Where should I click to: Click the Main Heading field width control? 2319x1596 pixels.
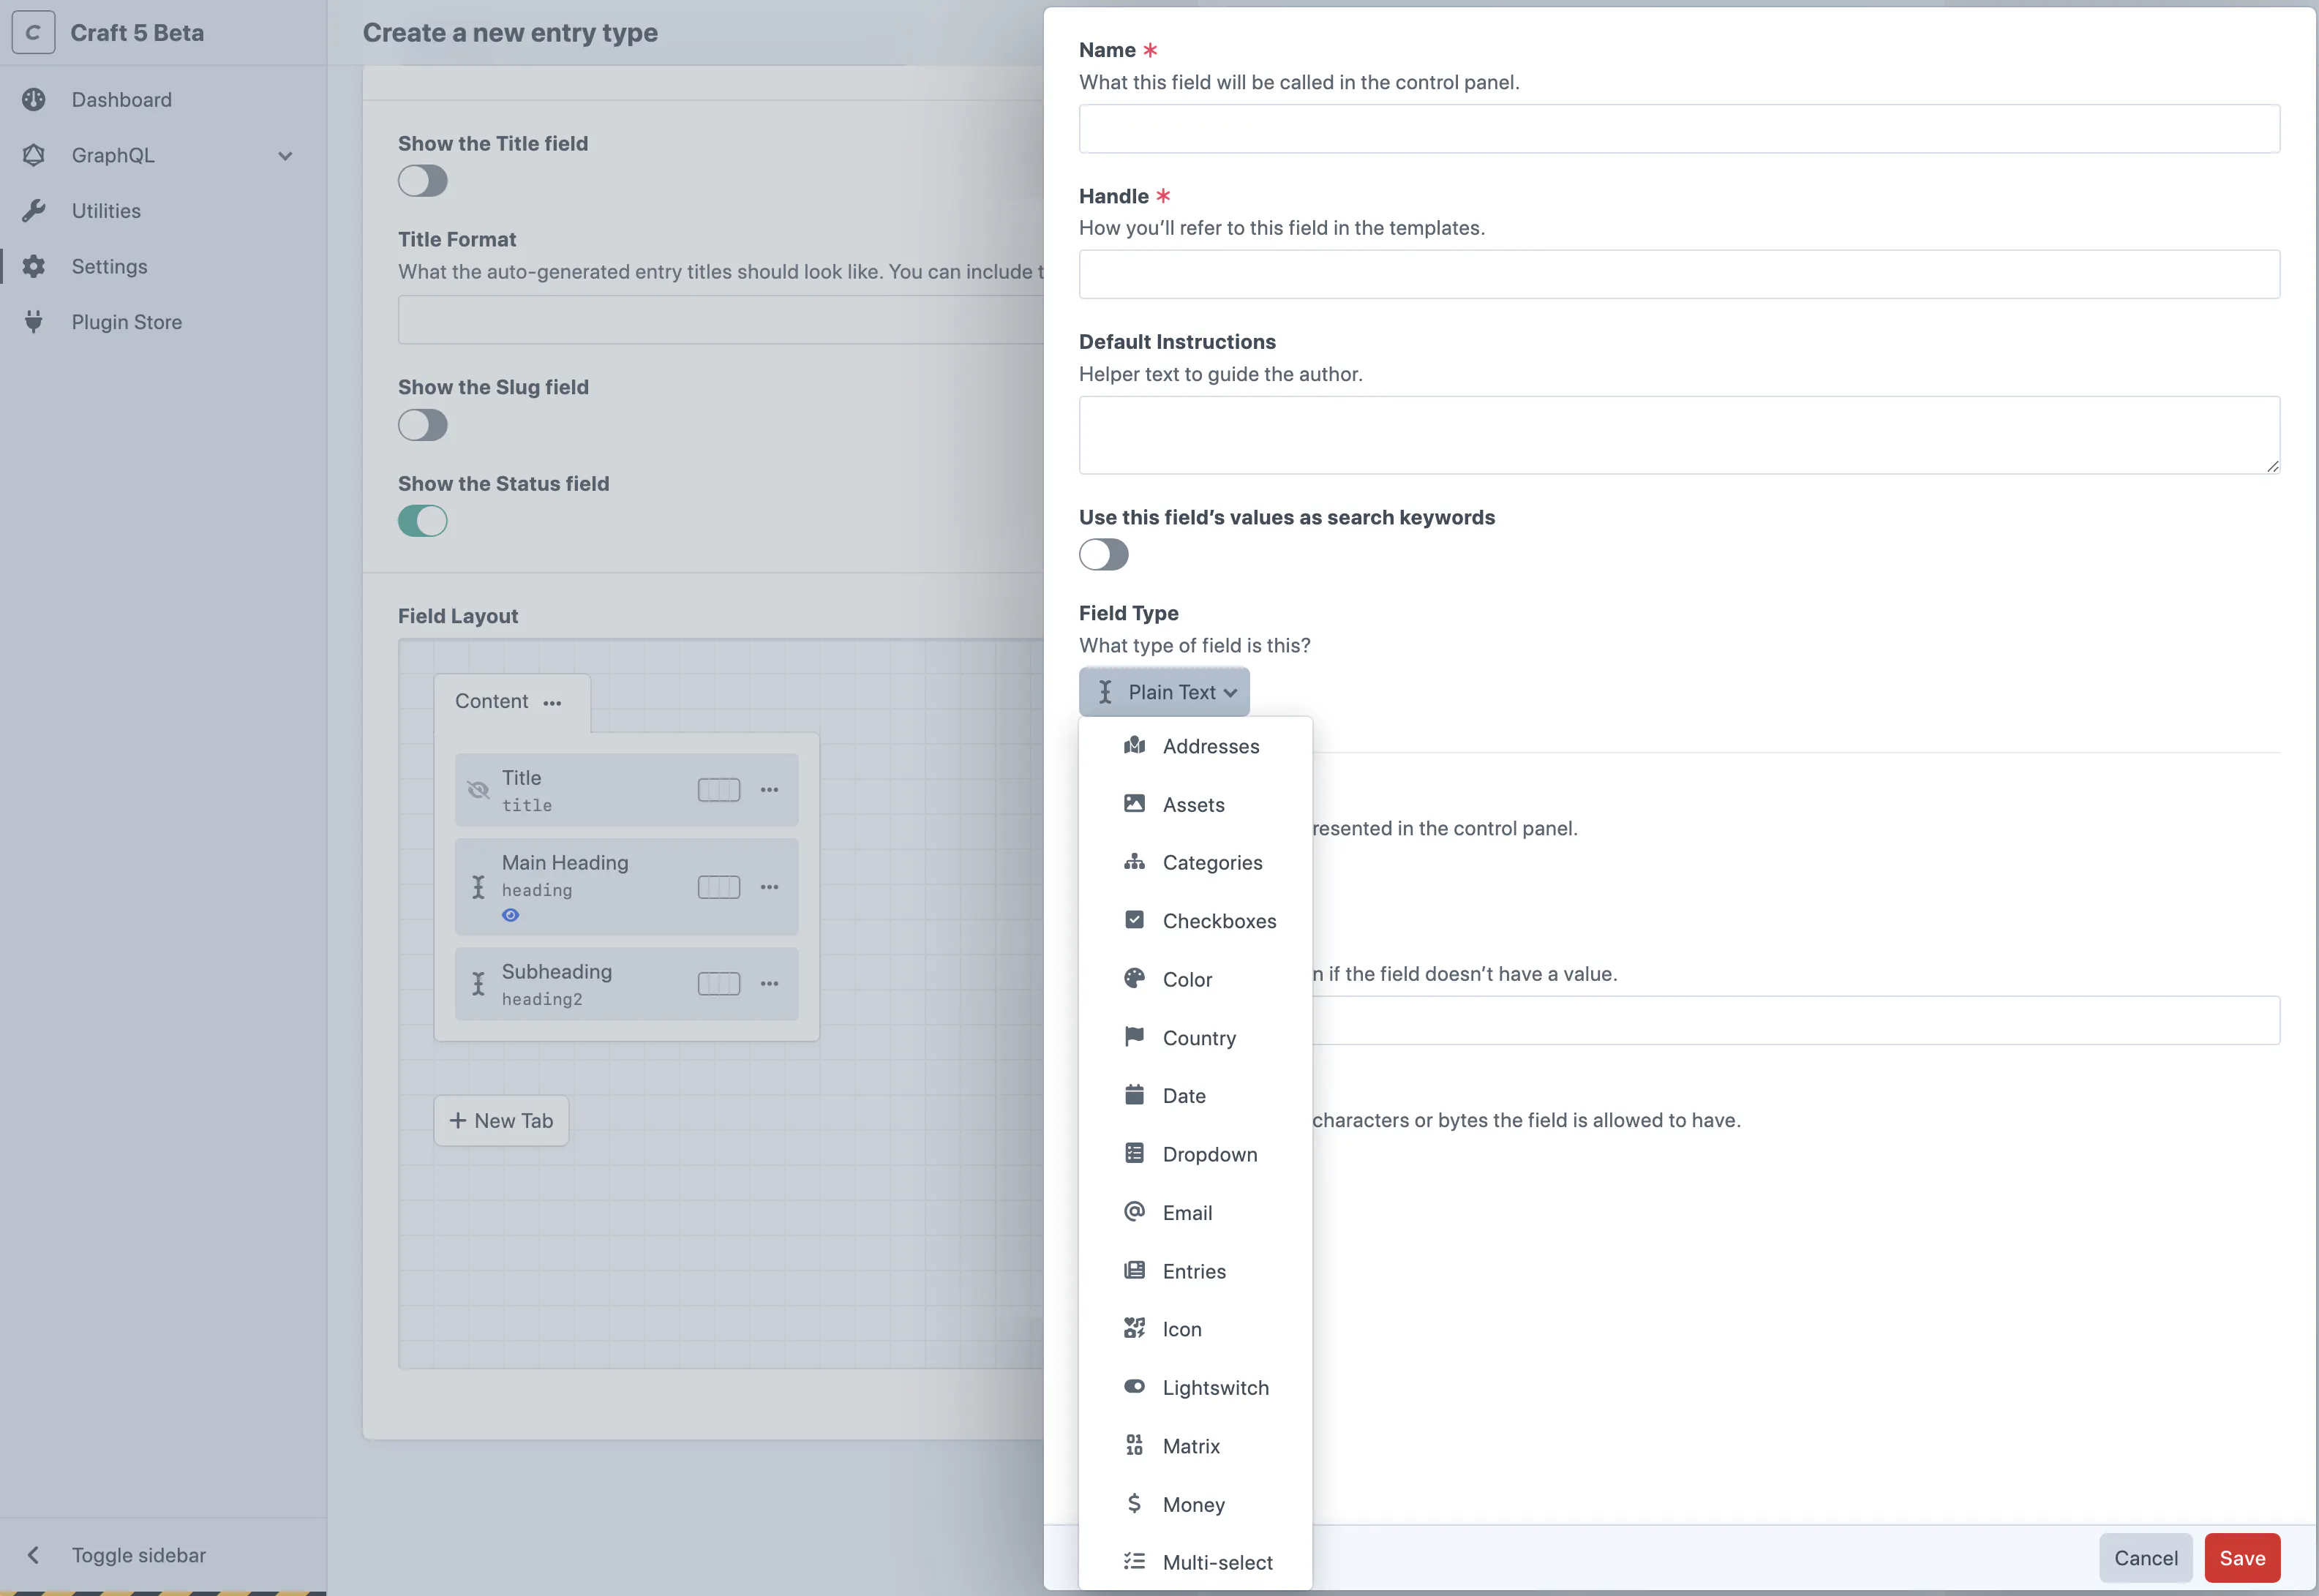click(718, 887)
